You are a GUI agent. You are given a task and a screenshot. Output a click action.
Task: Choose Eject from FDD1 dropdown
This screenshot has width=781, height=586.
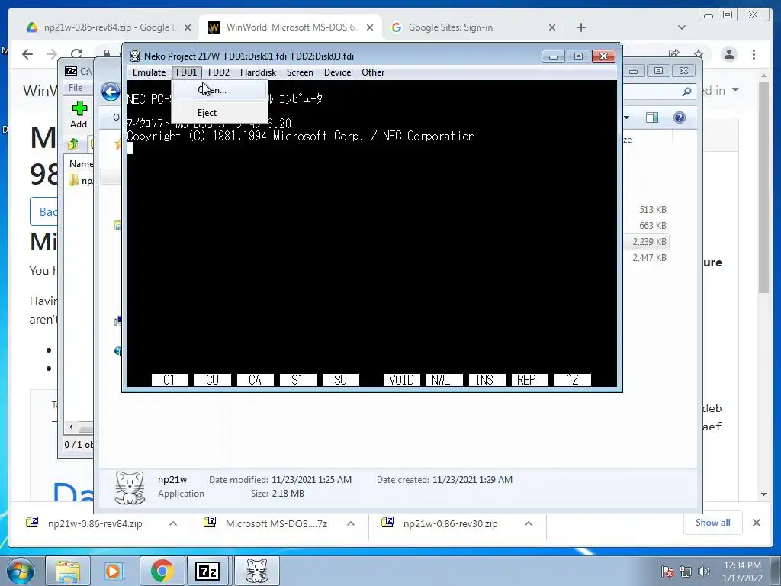[x=220, y=113]
